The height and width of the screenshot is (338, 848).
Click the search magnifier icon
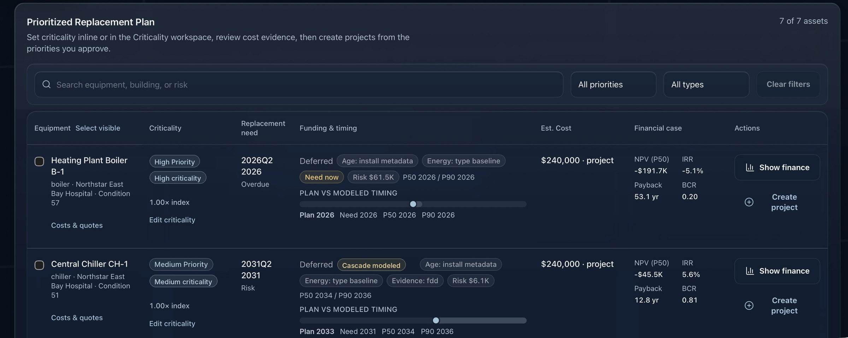click(46, 84)
